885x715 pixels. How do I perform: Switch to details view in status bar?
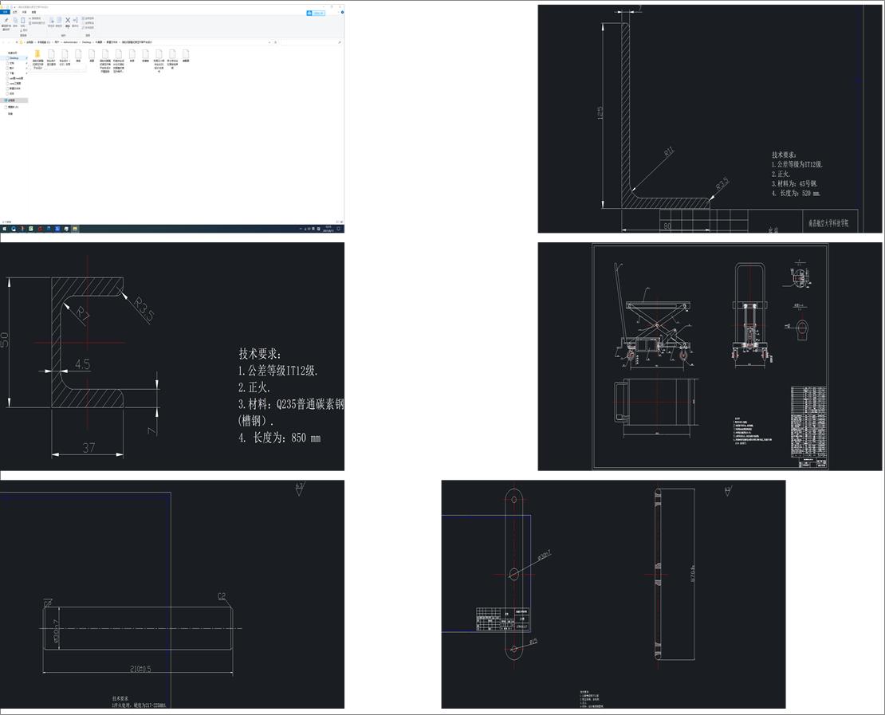[337, 222]
